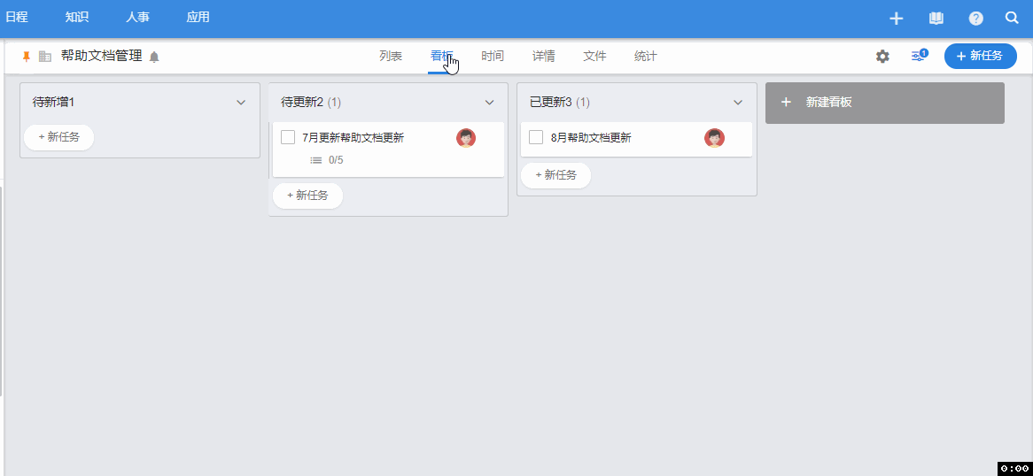Open the book guide icon
This screenshot has height=476, width=1033.
936,19
